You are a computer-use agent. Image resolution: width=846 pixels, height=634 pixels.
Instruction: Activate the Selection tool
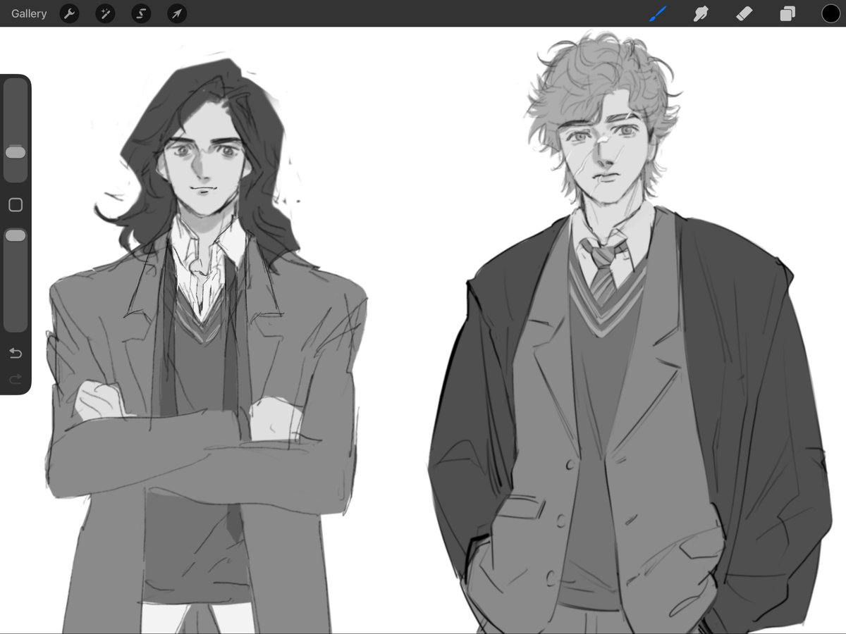141,13
